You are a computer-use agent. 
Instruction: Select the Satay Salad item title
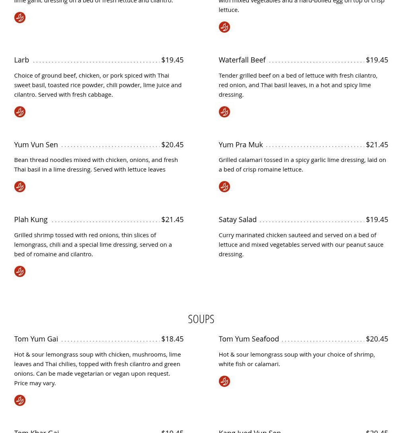point(238,220)
